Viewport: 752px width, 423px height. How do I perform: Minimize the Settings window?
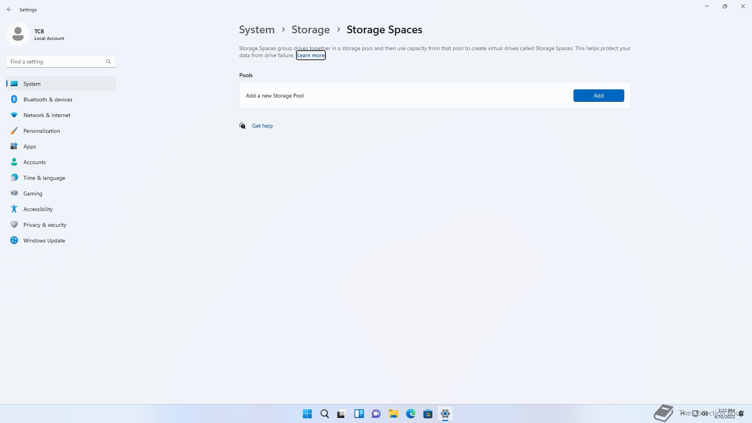click(707, 6)
